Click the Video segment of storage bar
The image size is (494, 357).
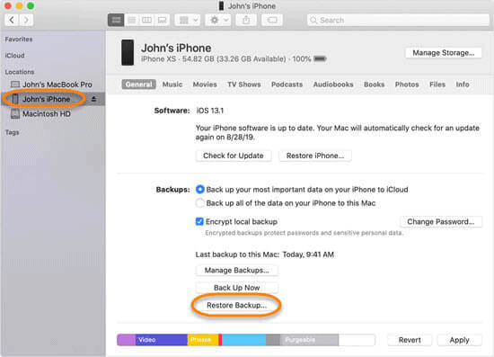(x=162, y=340)
